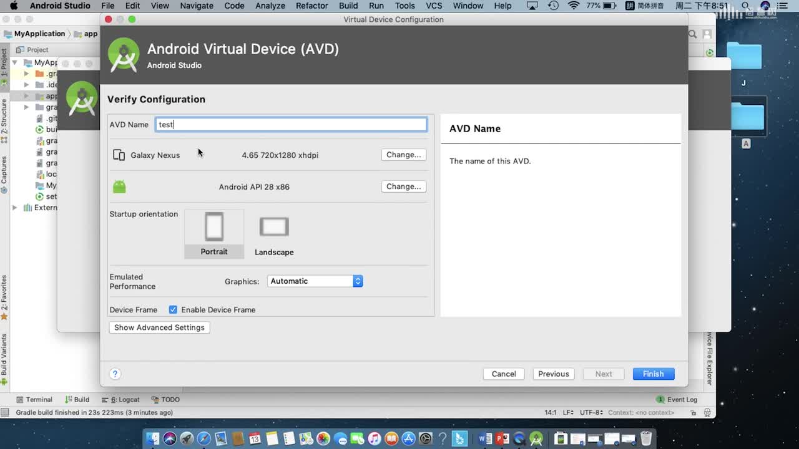This screenshot has height=449, width=799.
Task: Open iTunes from the Dock
Action: pos(374,439)
